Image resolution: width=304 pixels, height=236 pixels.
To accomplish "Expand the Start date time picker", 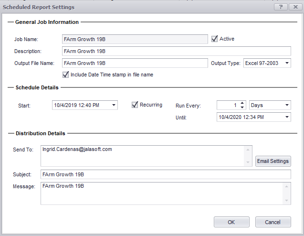I will [x=114, y=105].
